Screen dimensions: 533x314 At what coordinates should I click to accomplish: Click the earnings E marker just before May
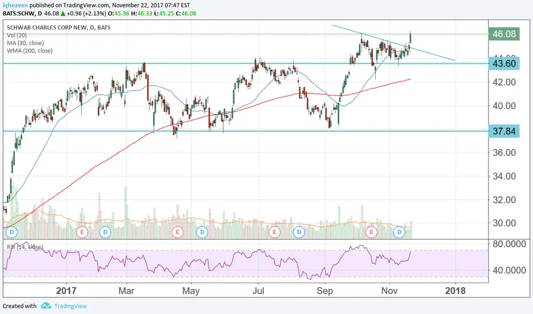point(177,232)
